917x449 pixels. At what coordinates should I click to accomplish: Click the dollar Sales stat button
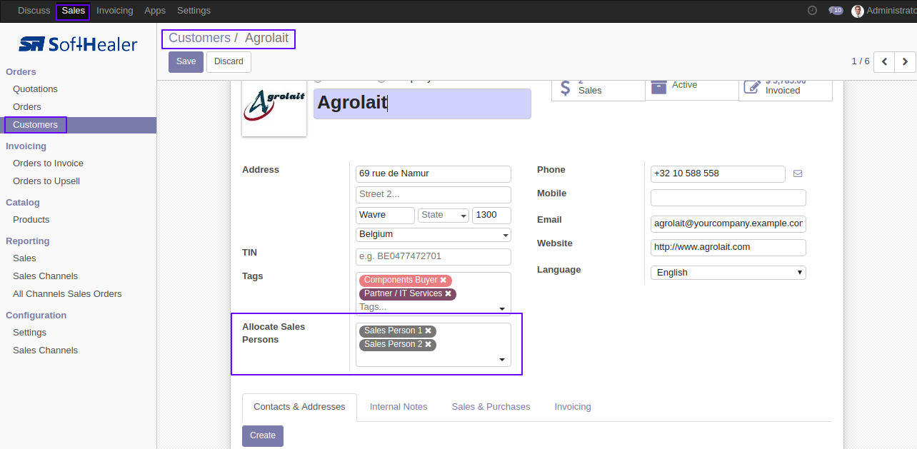(x=598, y=89)
